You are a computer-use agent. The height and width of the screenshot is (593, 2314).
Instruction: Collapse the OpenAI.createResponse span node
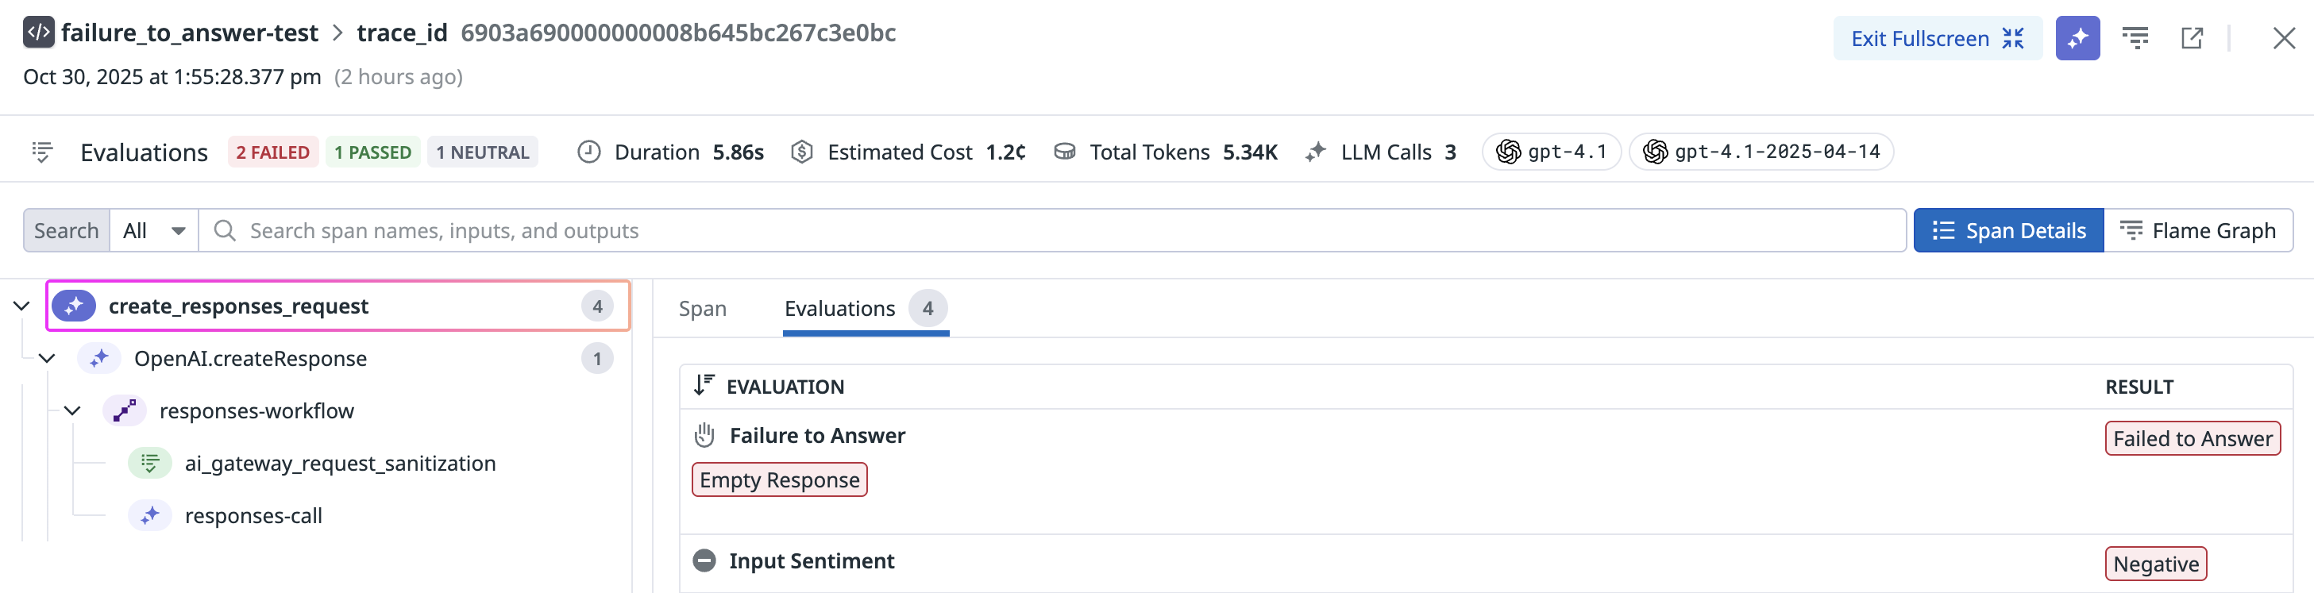tap(47, 360)
